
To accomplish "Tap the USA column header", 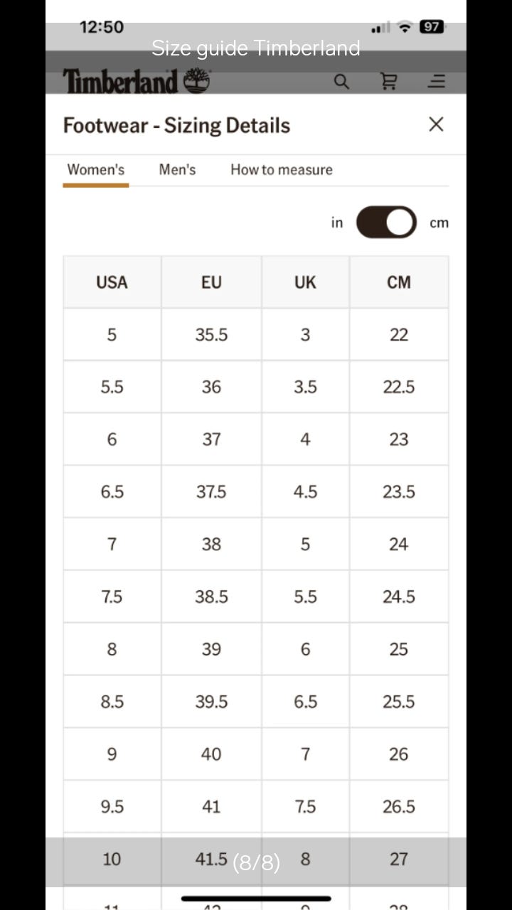I will point(112,282).
